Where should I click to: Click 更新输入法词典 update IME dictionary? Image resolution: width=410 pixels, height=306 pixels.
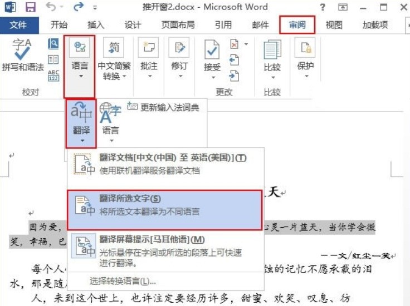(x=163, y=107)
